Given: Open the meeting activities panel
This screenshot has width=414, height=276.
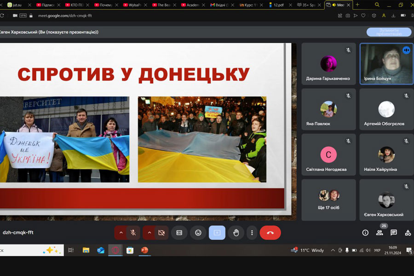Looking at the screenshot, I should pos(408,233).
